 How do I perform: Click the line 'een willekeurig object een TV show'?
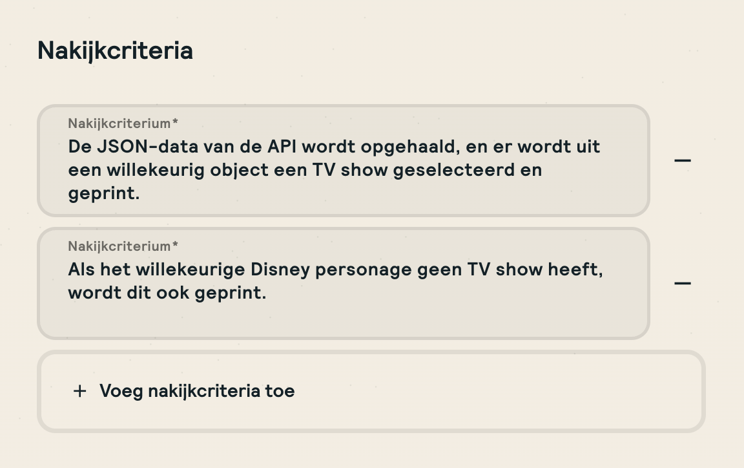(x=305, y=170)
